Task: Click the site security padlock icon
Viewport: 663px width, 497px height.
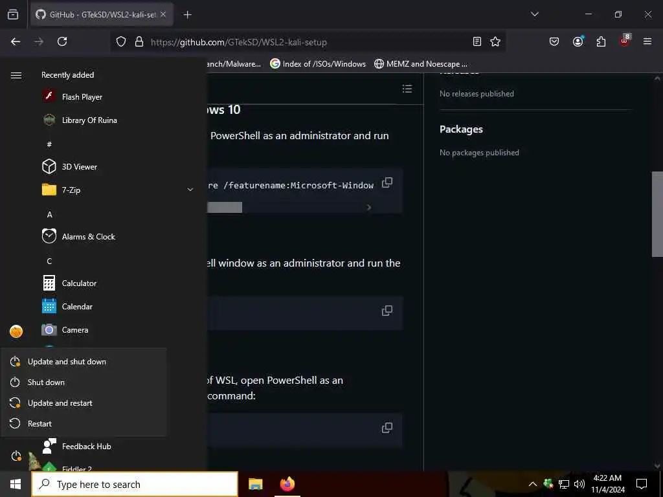Action: (x=139, y=42)
